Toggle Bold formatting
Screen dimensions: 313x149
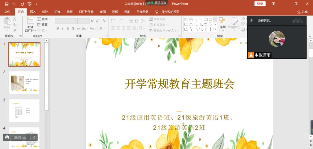[57, 28]
